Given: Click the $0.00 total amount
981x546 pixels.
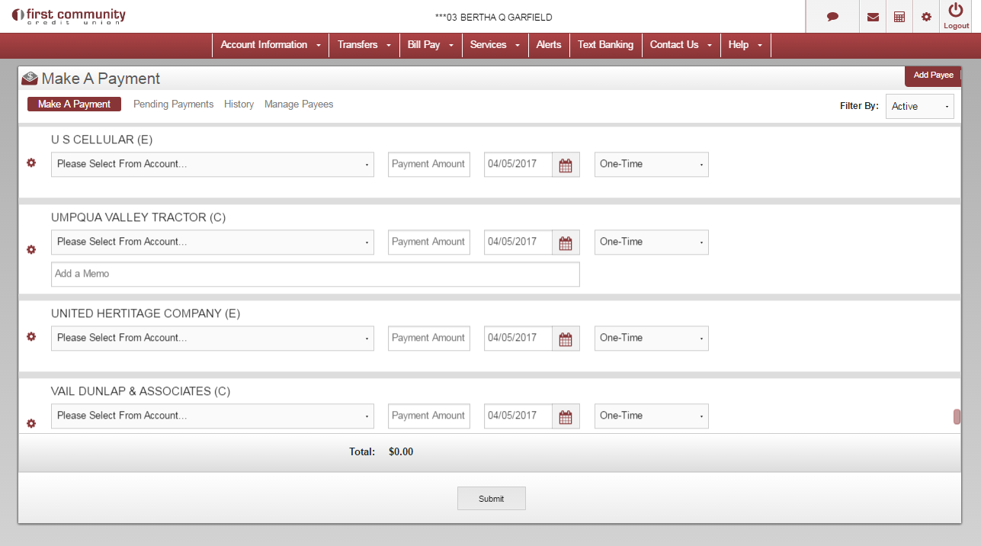Looking at the screenshot, I should click(x=401, y=452).
